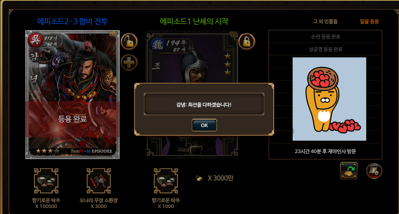Open the film settings gear icon

pos(374,171)
